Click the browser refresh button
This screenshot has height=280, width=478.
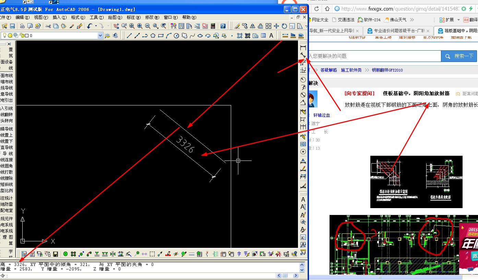click(x=316, y=9)
